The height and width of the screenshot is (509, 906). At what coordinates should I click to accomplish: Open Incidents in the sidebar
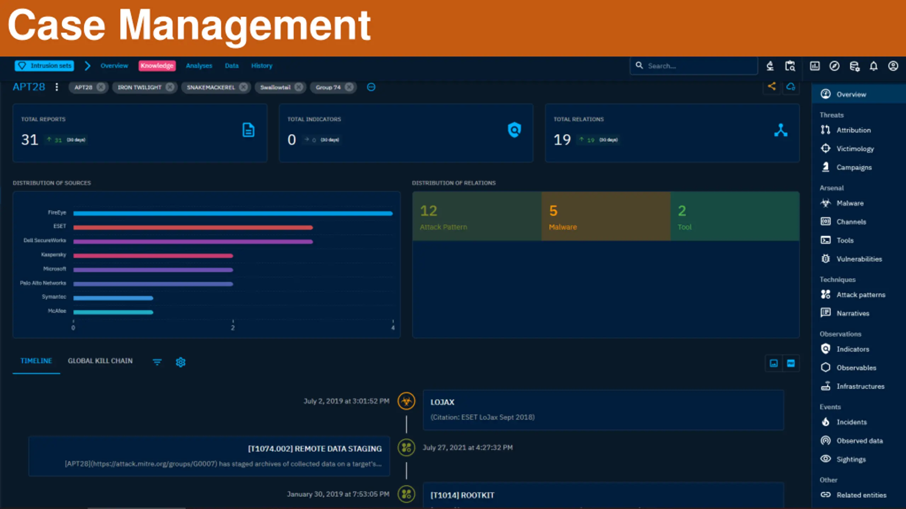[x=859, y=422]
